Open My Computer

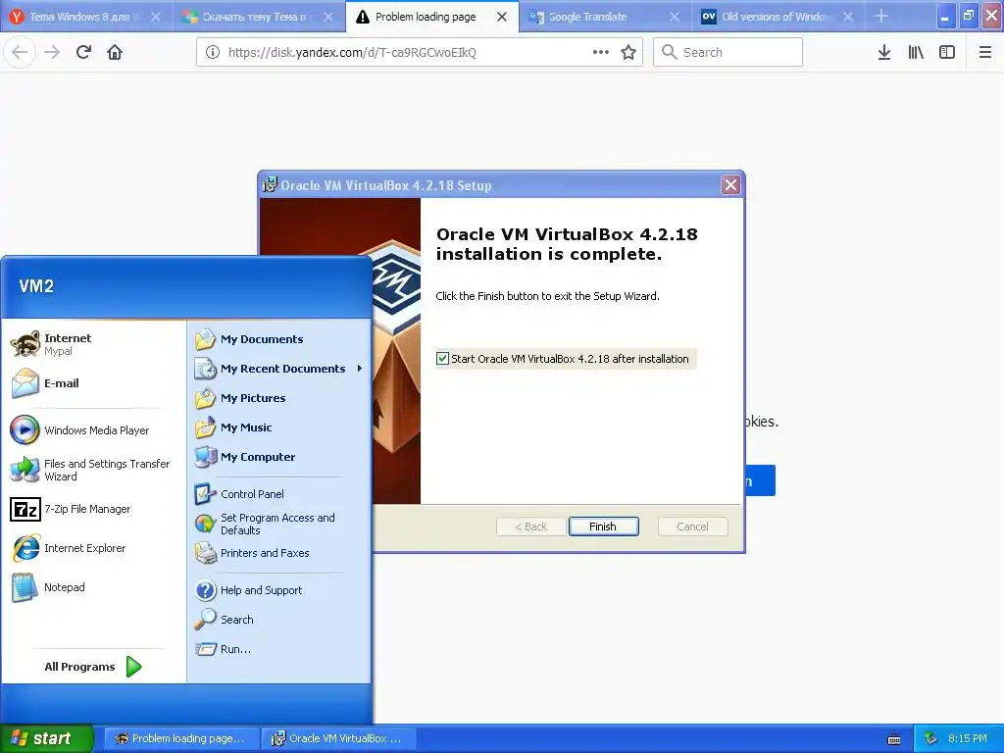[x=278, y=457]
